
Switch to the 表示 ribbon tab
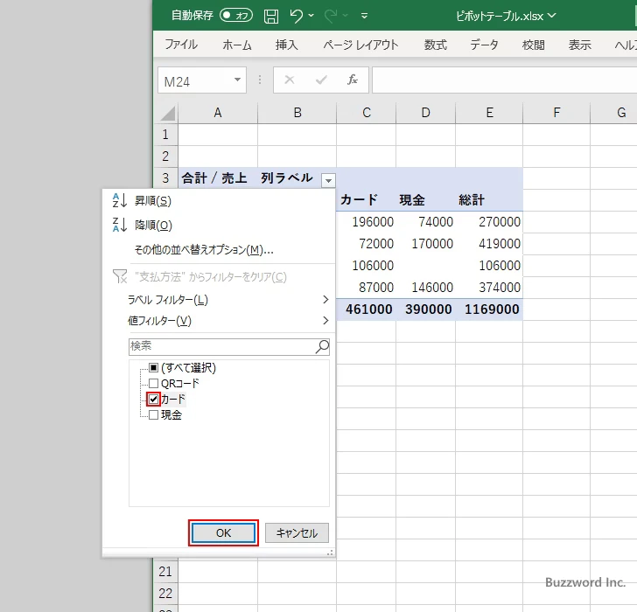[x=579, y=45]
